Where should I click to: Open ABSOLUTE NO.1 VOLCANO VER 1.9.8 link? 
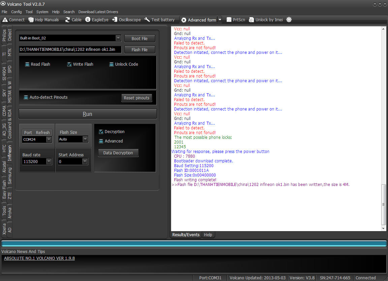[39, 258]
